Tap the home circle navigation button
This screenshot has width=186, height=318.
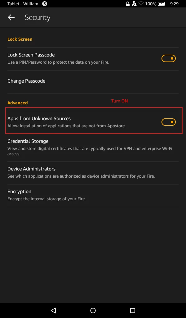(93, 310)
